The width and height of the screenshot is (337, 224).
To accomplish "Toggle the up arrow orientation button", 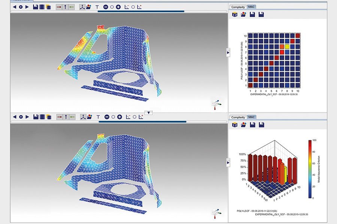I will tap(65, 6).
